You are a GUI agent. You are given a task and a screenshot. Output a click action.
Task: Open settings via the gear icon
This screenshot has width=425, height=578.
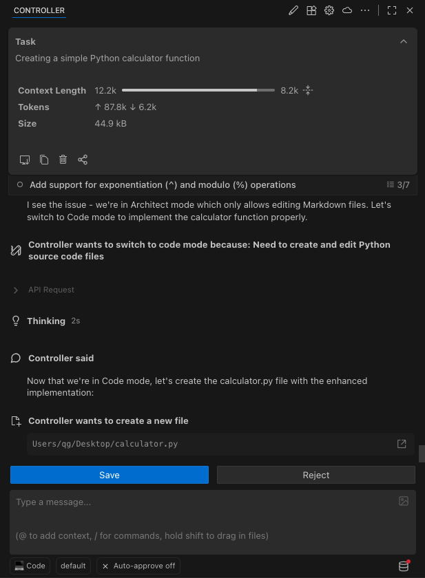(329, 10)
